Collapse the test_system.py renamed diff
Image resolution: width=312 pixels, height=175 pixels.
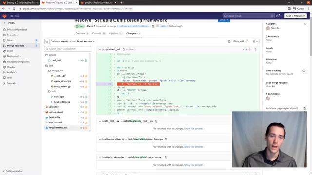pos(100,157)
